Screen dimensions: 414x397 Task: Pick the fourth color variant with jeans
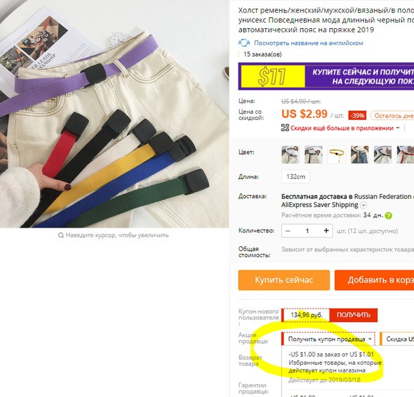[x=359, y=154]
